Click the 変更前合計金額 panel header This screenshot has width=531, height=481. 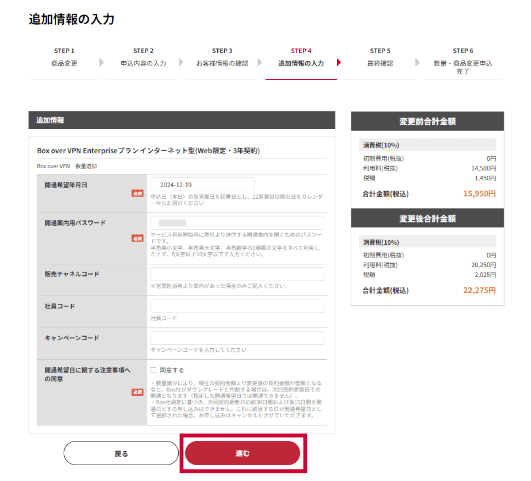tap(427, 121)
